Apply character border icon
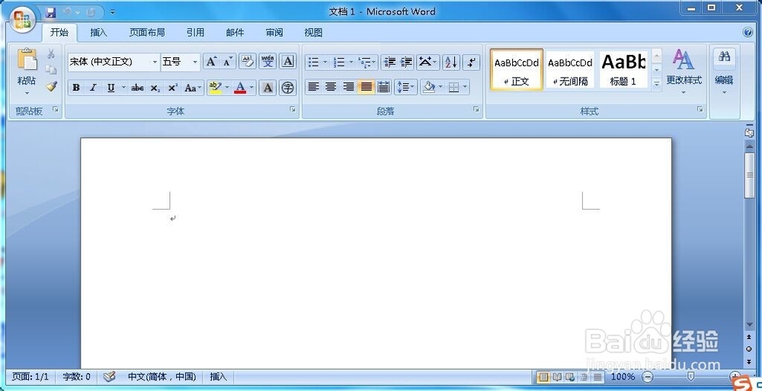 (x=288, y=62)
